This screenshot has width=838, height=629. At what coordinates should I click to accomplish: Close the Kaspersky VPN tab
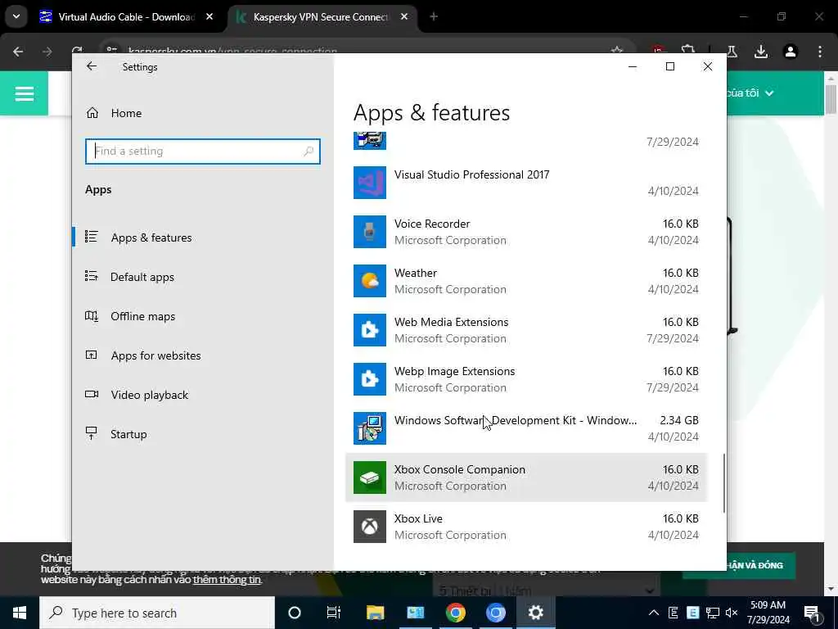404,17
